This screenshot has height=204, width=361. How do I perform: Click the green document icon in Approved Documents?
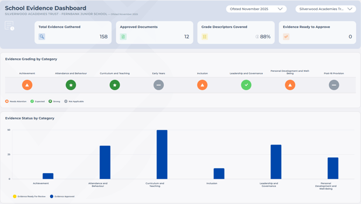123,37
